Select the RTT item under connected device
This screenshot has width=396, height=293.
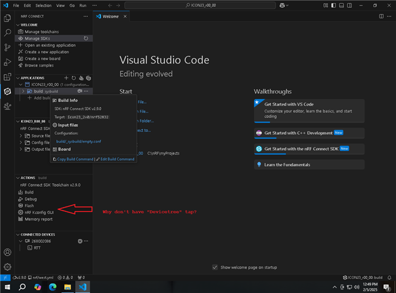(x=37, y=248)
